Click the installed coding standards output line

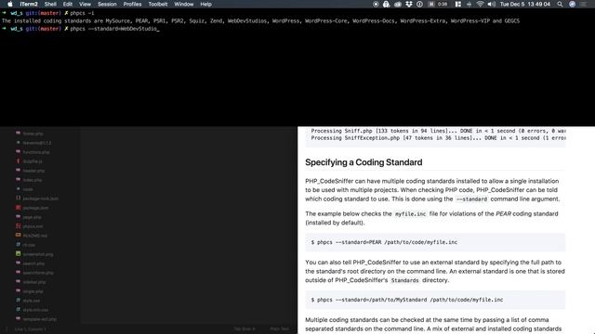coord(260,20)
